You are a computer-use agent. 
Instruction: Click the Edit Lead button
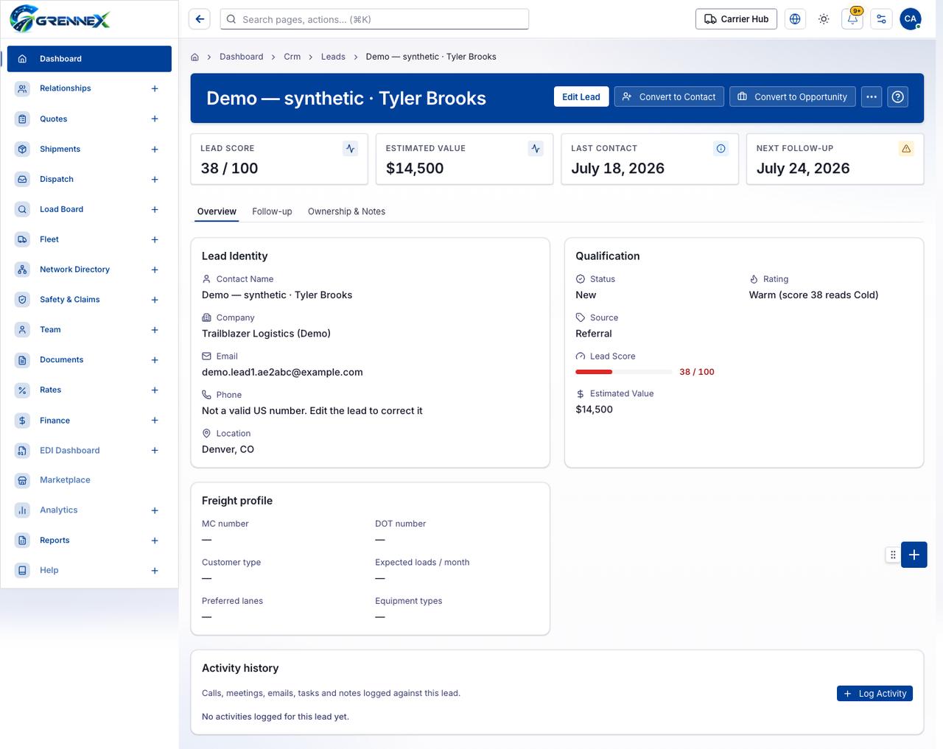coord(581,96)
